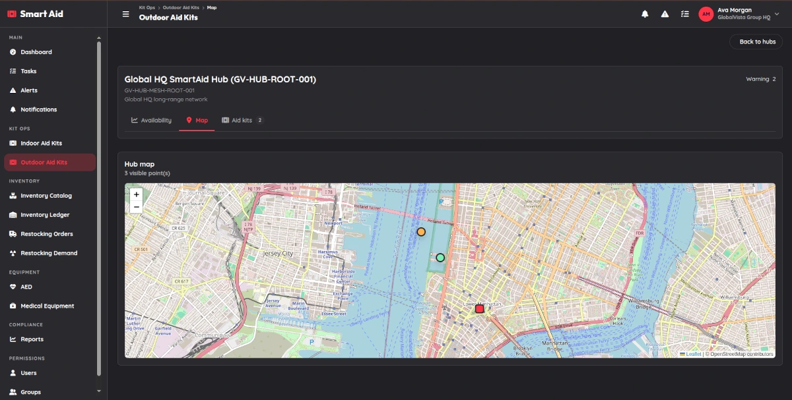Open Notifications in the sidebar
The image size is (792, 400).
tap(50, 109)
